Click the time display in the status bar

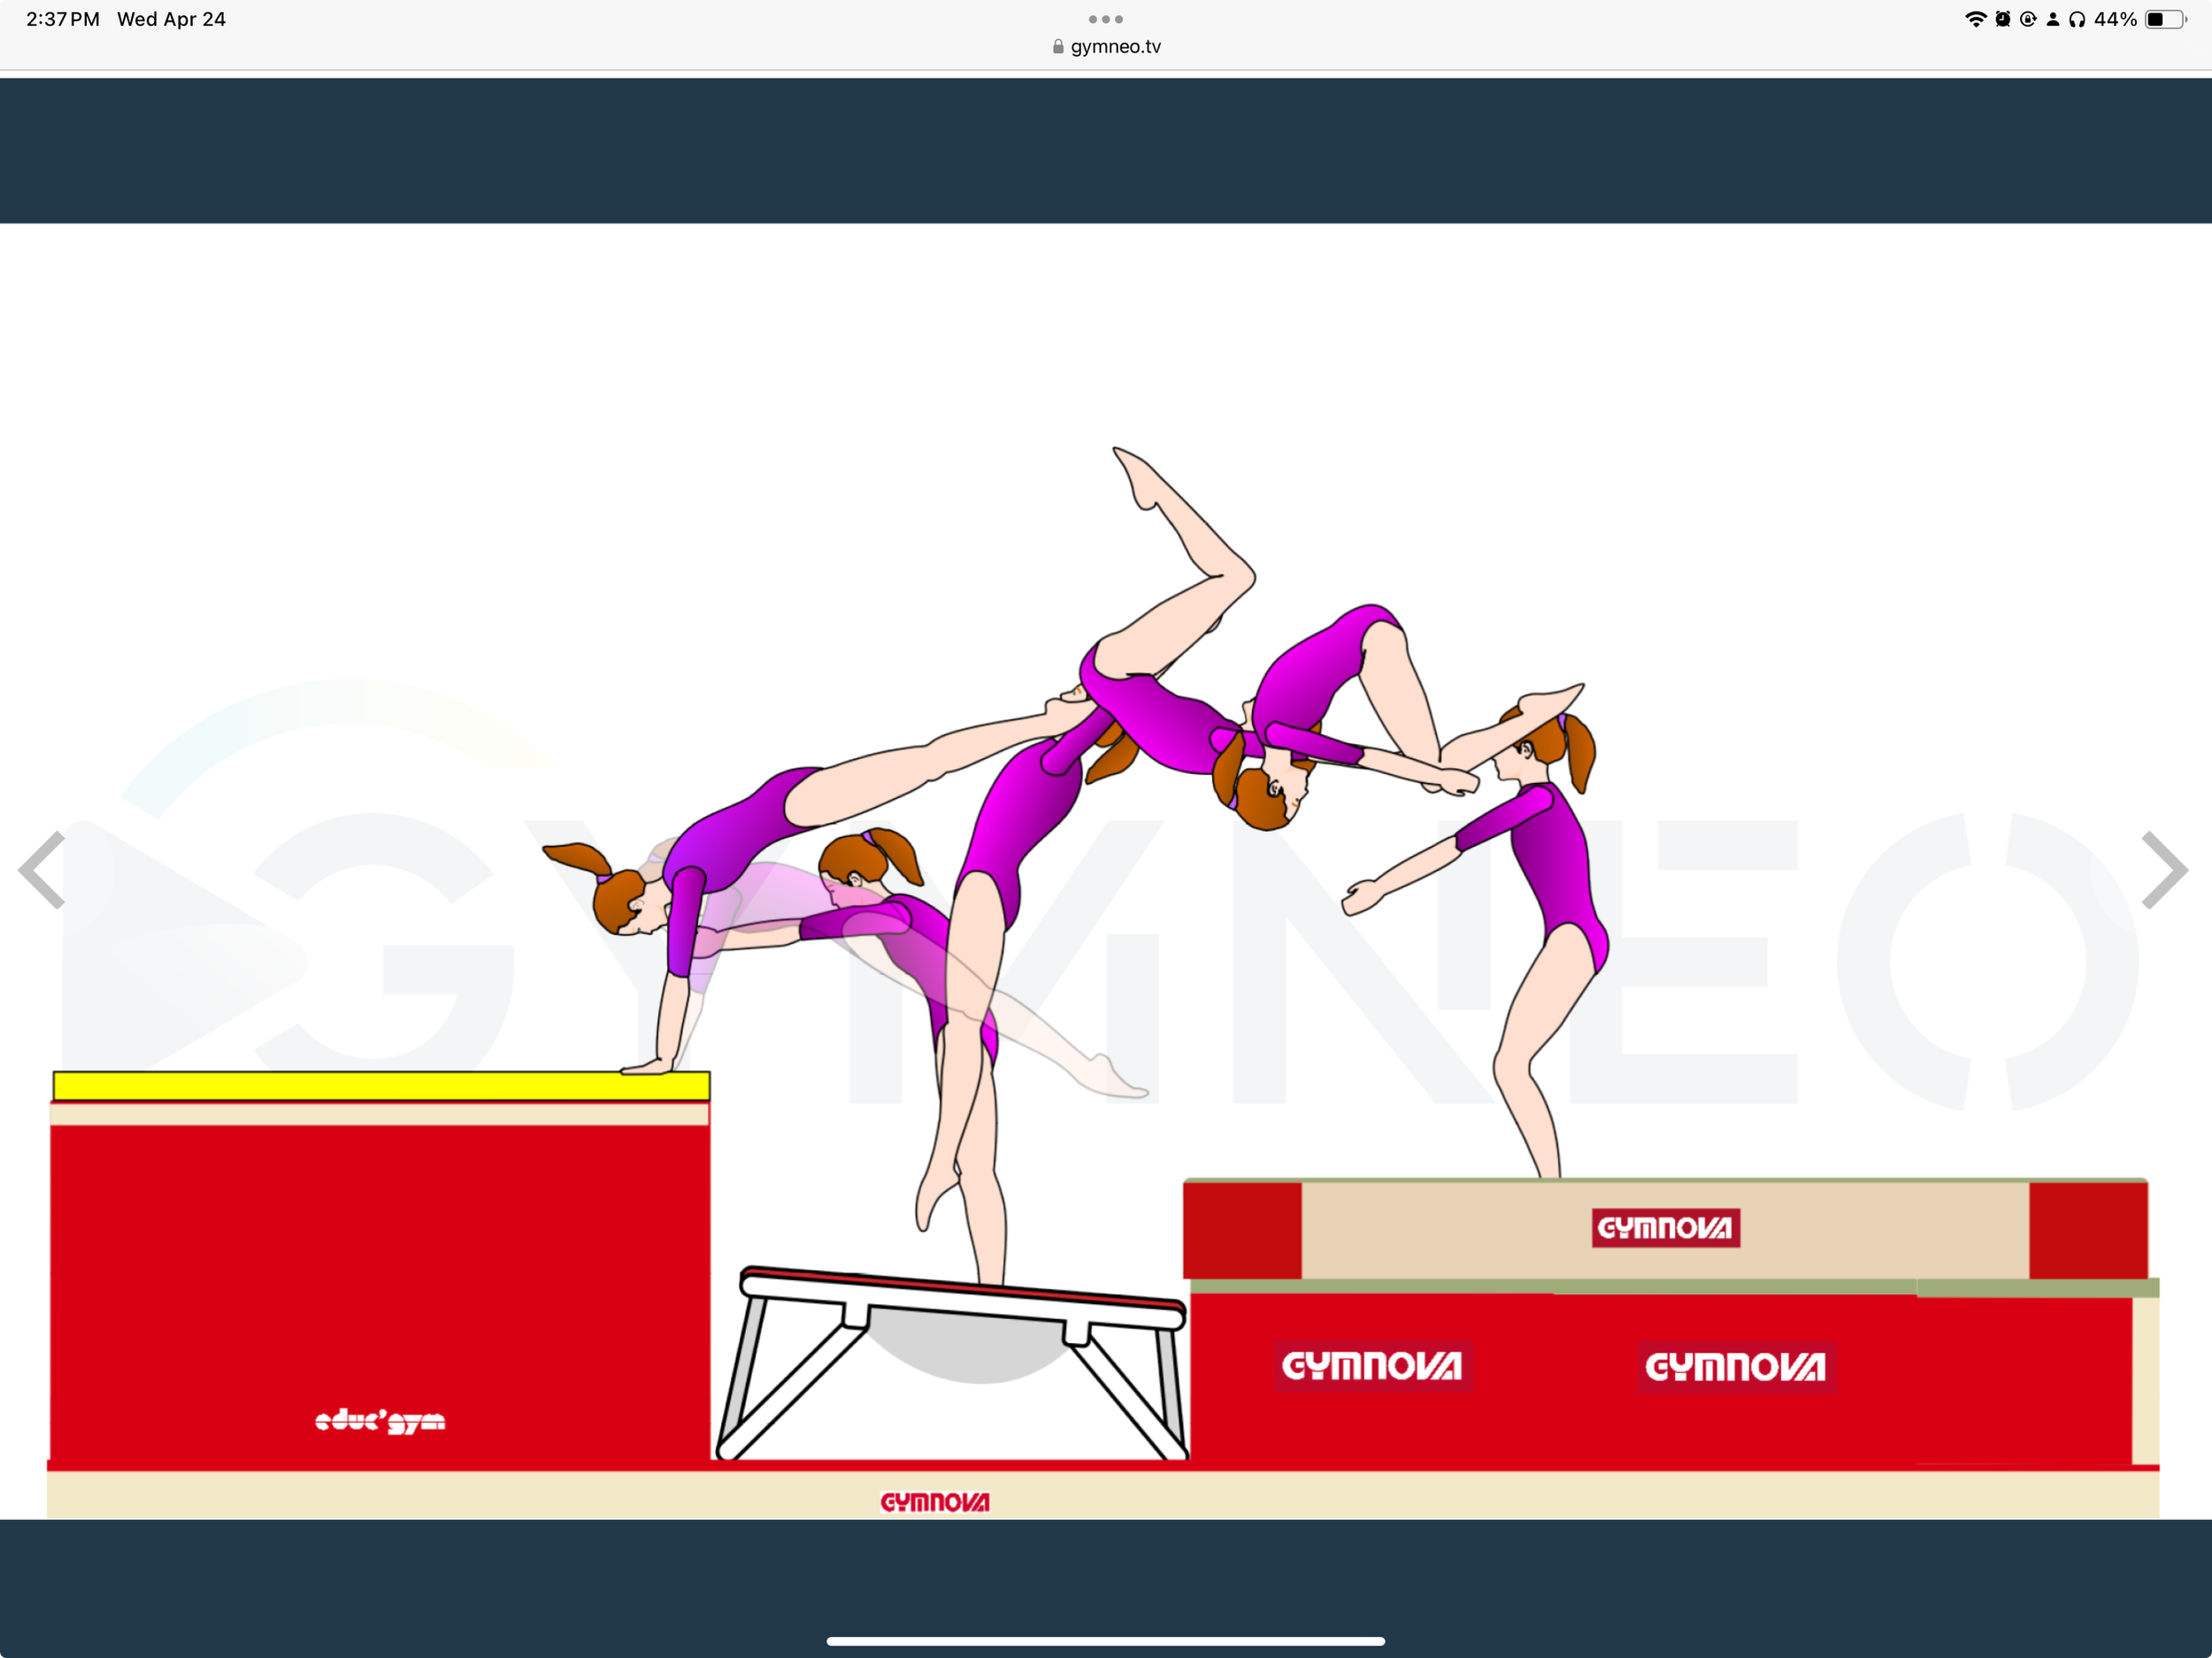tap(62, 18)
